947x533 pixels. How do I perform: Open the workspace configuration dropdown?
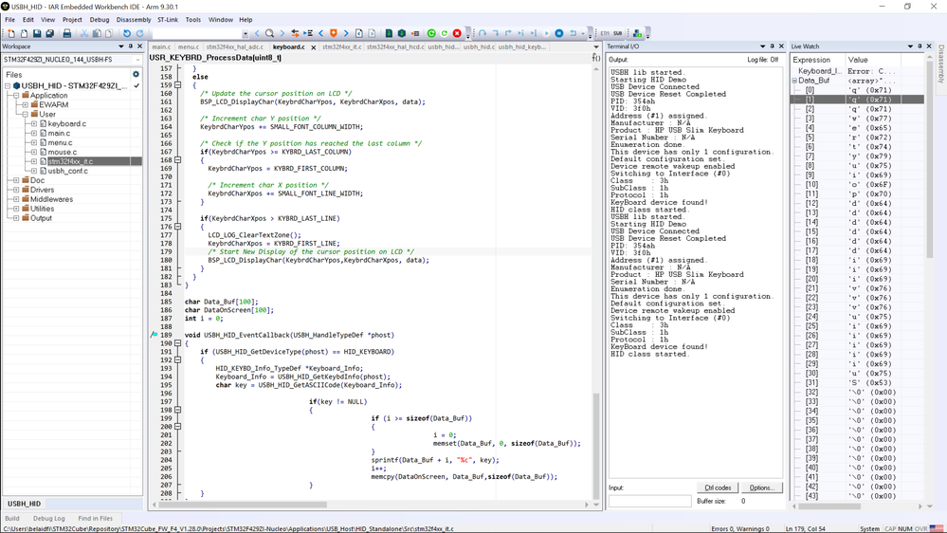(x=137, y=59)
